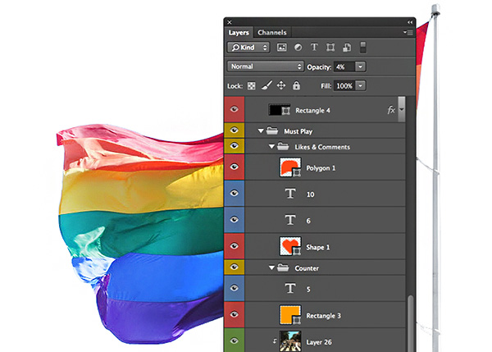Filter for adjustment layers icon
This screenshot has width=492, height=352.
[x=298, y=48]
